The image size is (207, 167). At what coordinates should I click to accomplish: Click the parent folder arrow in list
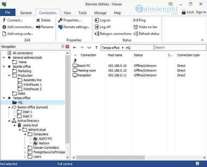pos(75,61)
